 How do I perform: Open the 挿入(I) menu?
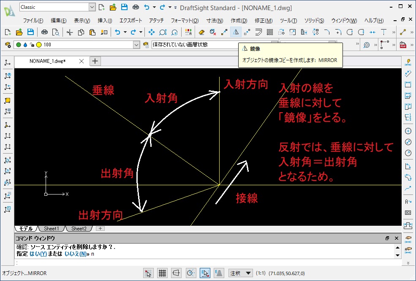[105, 20]
